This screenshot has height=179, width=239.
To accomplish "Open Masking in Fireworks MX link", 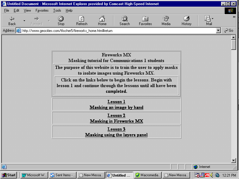I will 116,121.
